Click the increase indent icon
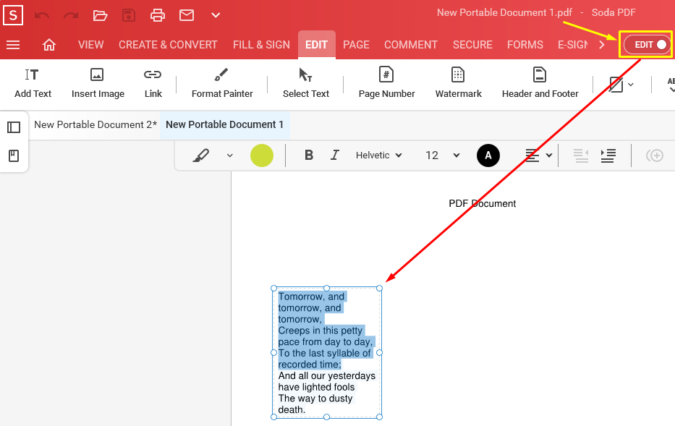 tap(608, 156)
